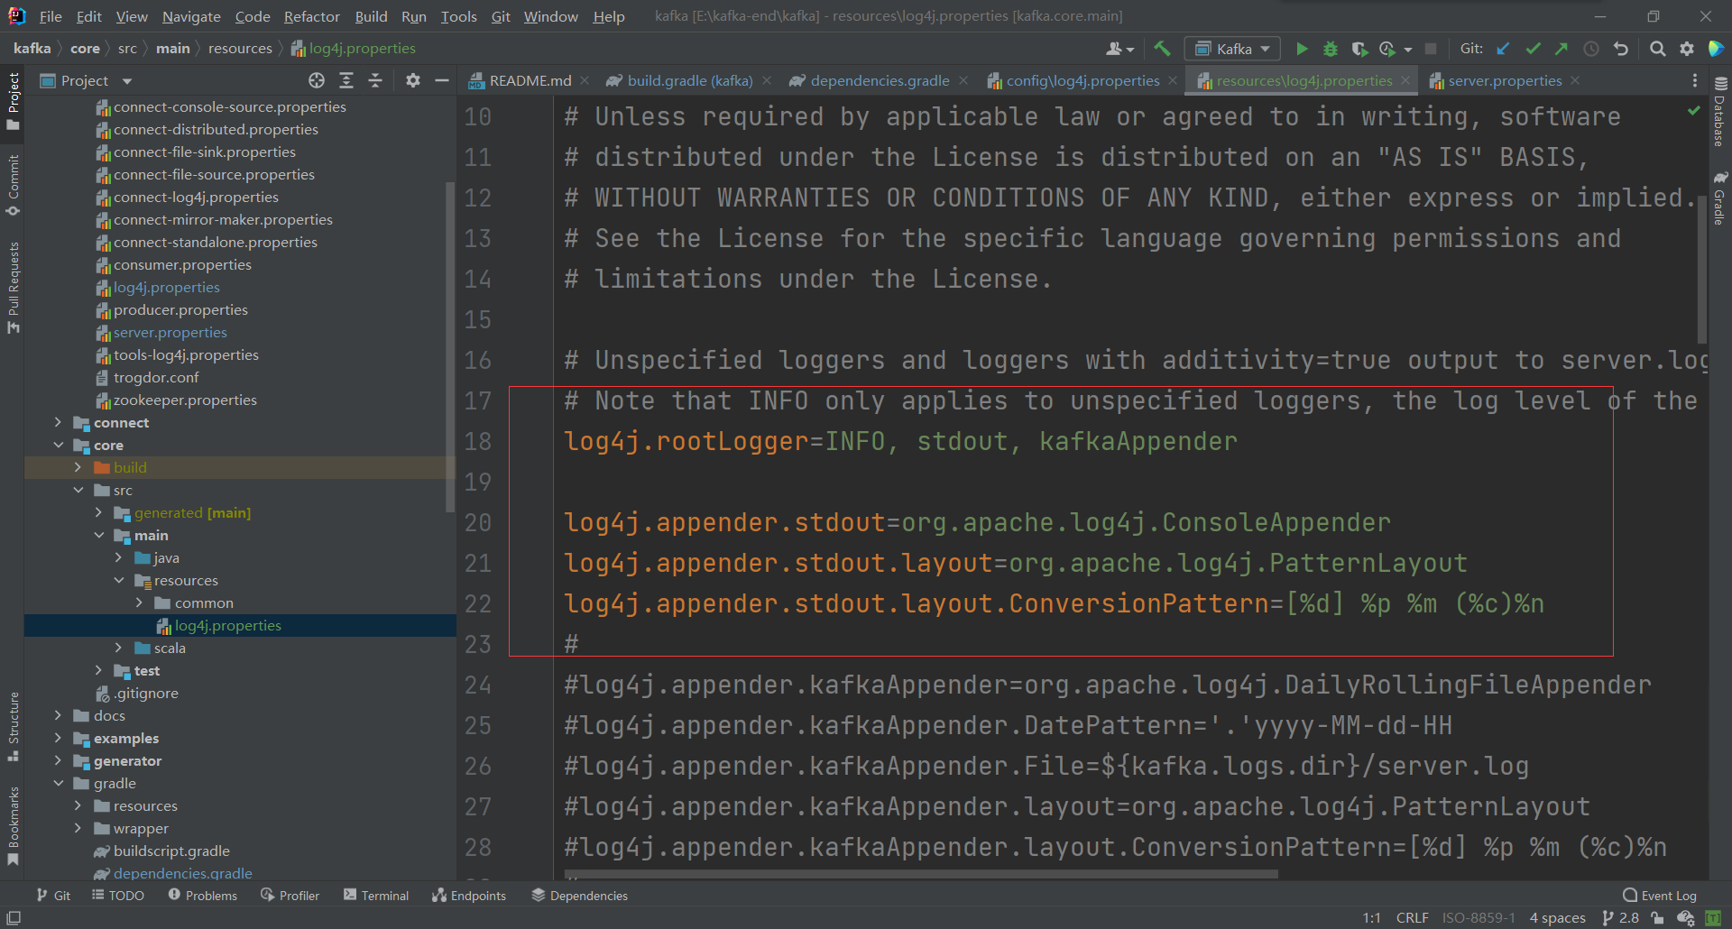This screenshot has width=1732, height=929.
Task: Close the build.gradle (kafka) tab
Action: tap(767, 80)
